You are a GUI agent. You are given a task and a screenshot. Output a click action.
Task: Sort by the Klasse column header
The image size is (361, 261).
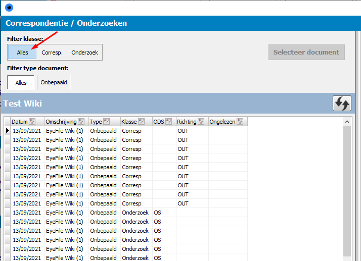pos(129,122)
